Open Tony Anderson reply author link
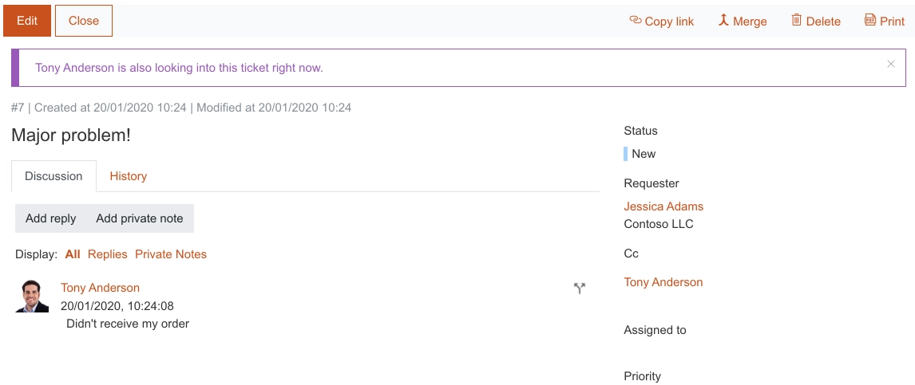 [x=101, y=288]
